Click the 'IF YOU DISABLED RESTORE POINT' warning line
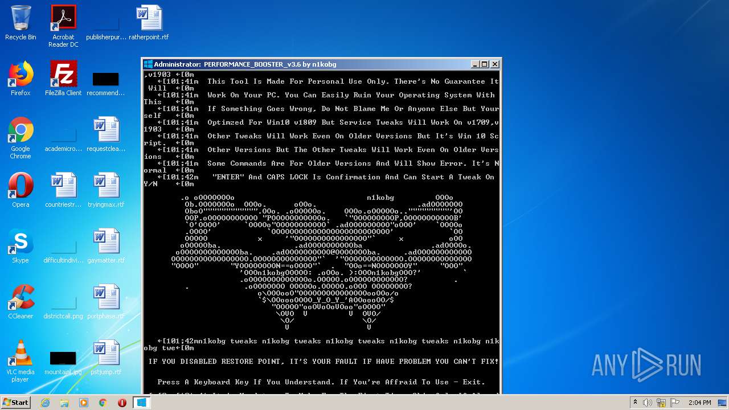The height and width of the screenshot is (410, 729). [323, 362]
